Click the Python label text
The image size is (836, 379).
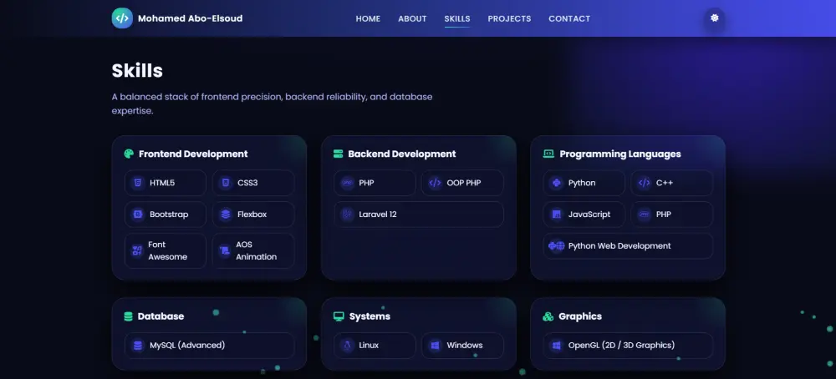[582, 183]
